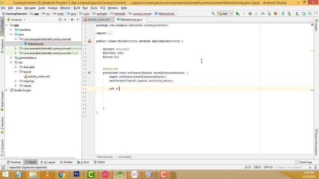This screenshot has width=319, height=179.
Task: Open the TODO tool window
Action: [99, 162]
